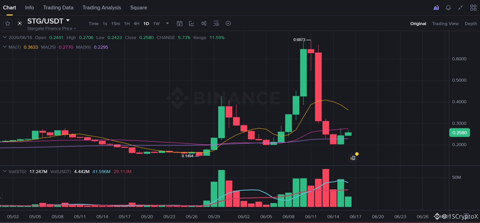
Task: Click the candlestick chart style icon
Action: (x=204, y=24)
